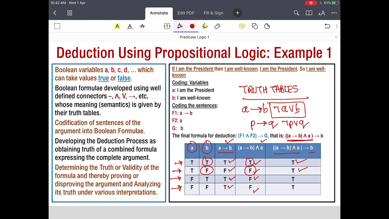Click the table header '(a → b) ∧ a'
The width and height of the screenshot is (389, 219).
coord(250,148)
